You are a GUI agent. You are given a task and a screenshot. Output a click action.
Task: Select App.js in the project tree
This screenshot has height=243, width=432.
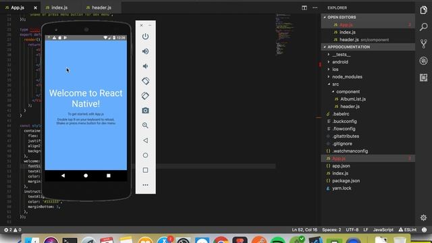pos(368,159)
